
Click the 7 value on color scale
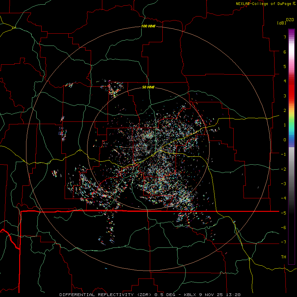click(x=285, y=37)
